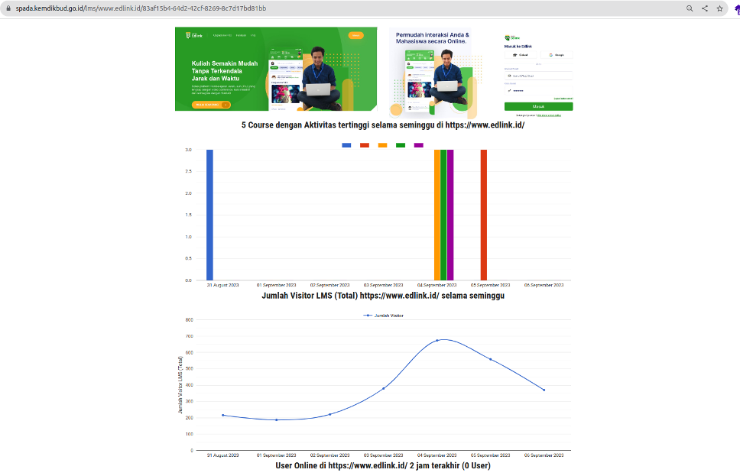The image size is (740, 476).
Task: Click heading 'User Online di ... 2 jam terakhir (0 User)'
Action: [x=383, y=465]
